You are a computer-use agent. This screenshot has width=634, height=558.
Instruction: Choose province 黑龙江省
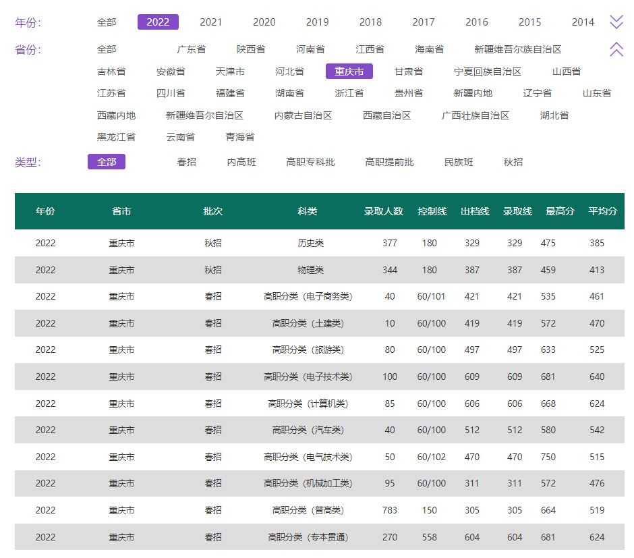[x=116, y=137]
